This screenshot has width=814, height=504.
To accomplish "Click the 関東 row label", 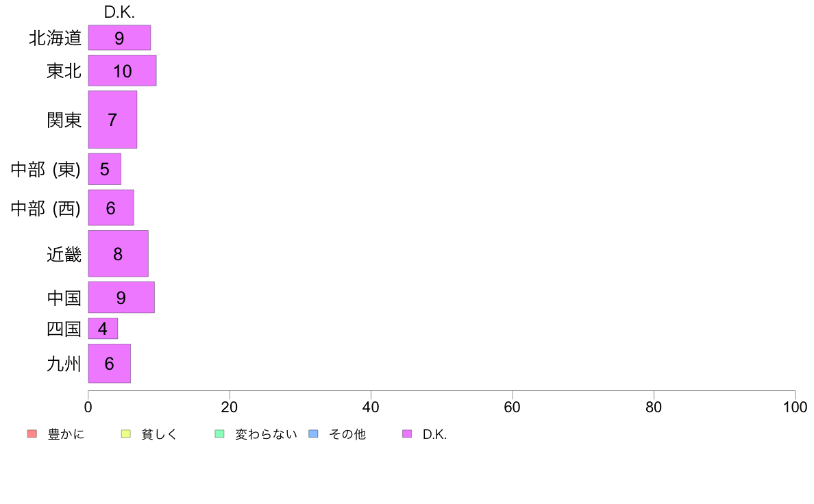I will [64, 120].
